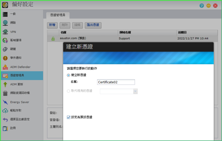This screenshot has width=222, height=141.
Task: Open the VPN settings icon
Action: 5,32
